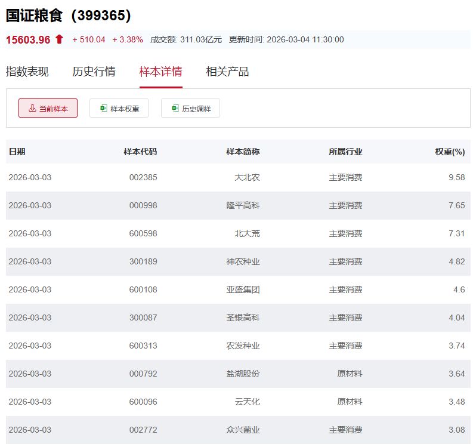473x447 pixels.
Task: Click the 国证粮食 (399365) title
Action: (69, 16)
